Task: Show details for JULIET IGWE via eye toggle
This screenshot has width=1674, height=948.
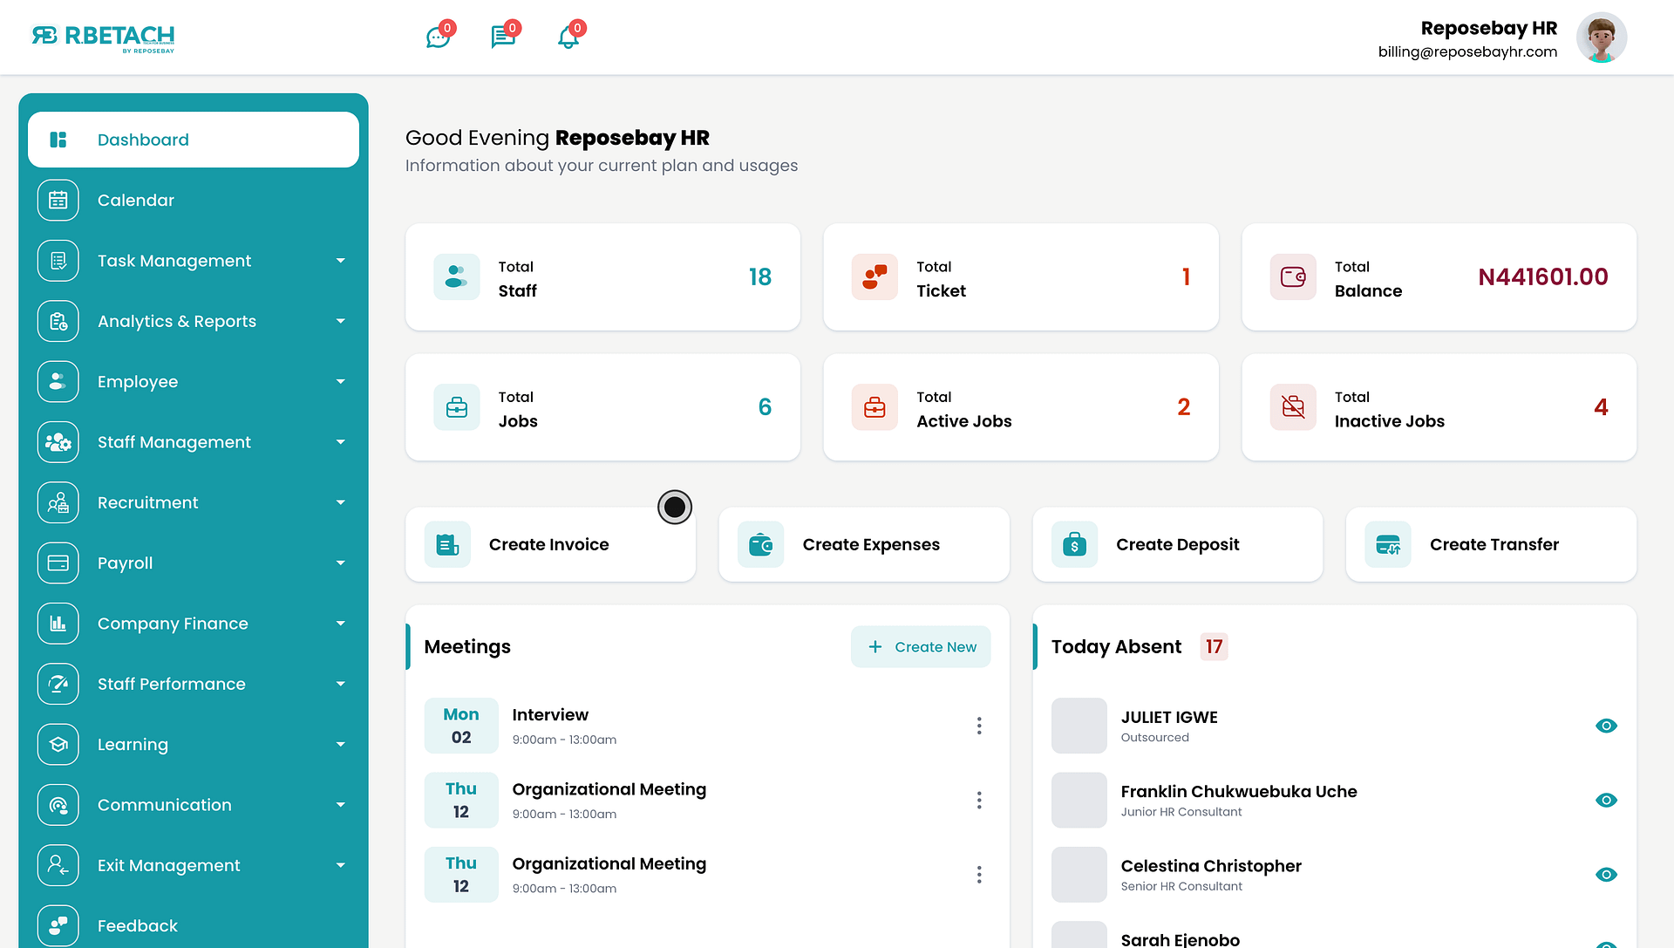Action: (x=1607, y=726)
